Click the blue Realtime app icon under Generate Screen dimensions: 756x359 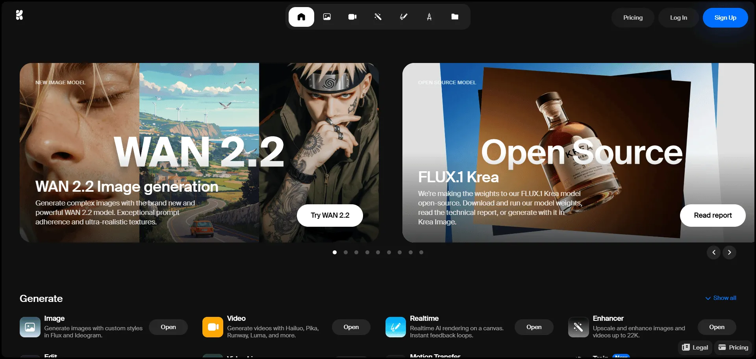pos(395,327)
